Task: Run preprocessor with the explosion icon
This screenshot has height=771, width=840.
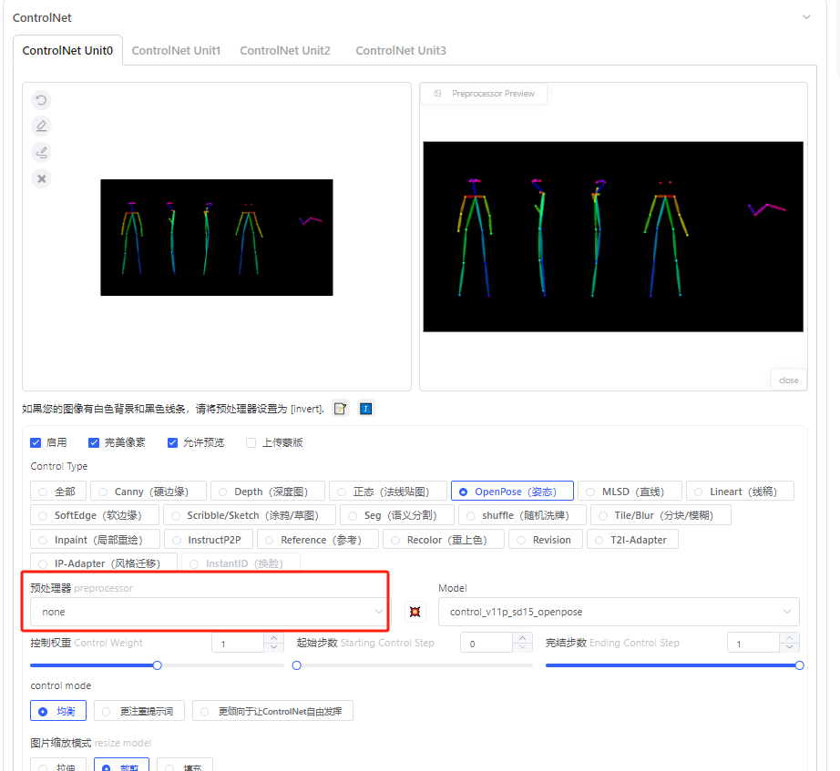Action: click(x=415, y=612)
